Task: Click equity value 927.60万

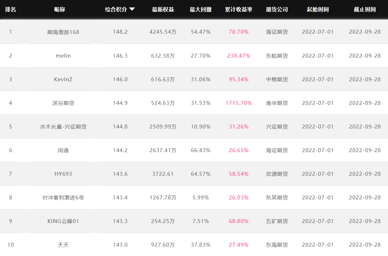Action: point(163,245)
